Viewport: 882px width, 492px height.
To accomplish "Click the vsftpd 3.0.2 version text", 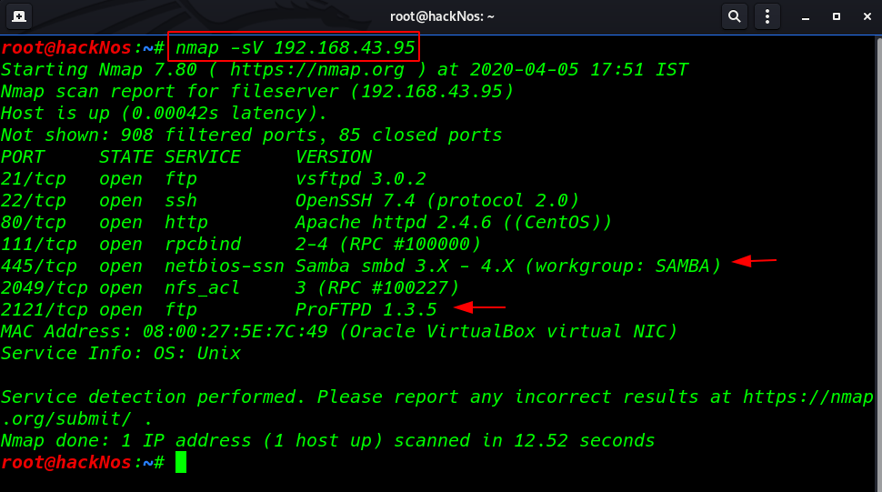I will click(361, 179).
